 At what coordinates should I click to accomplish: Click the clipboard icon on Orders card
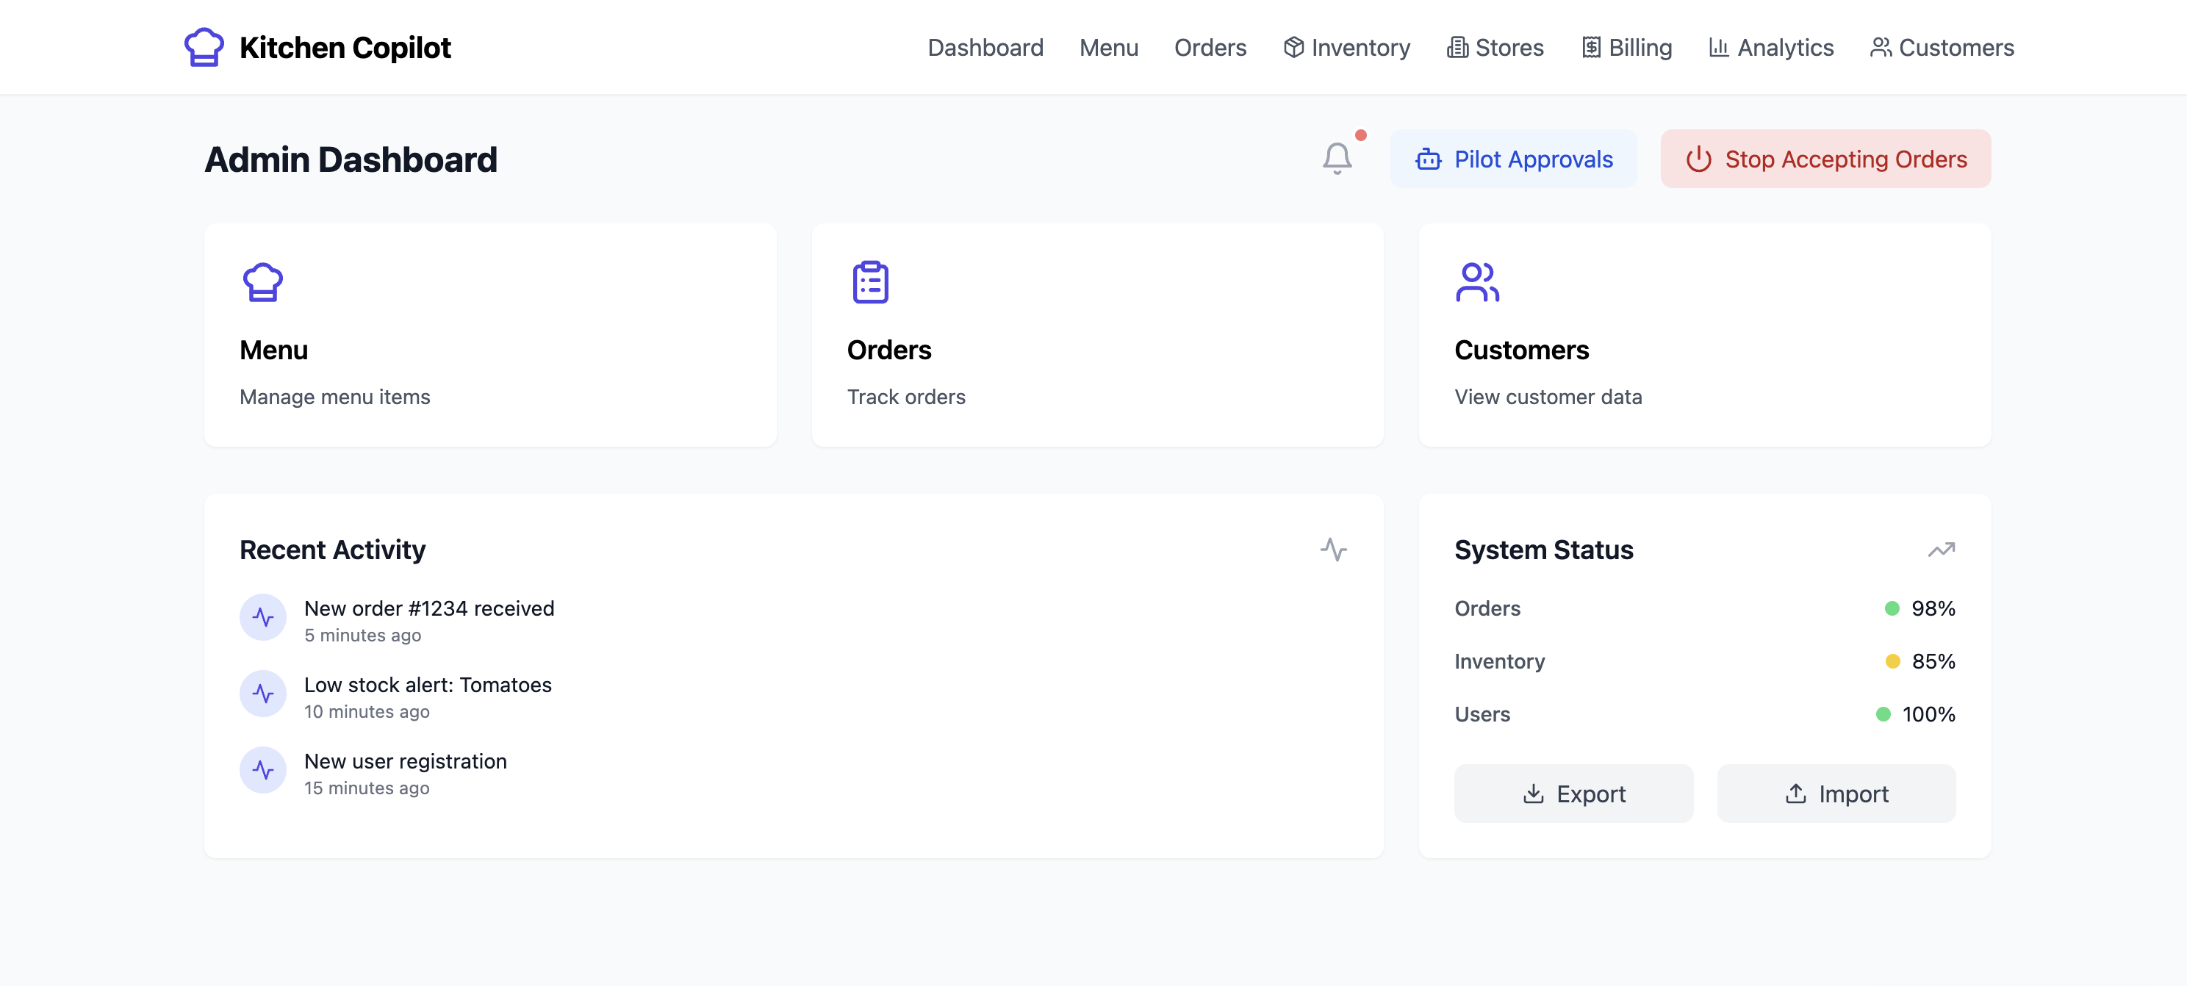[x=870, y=281]
